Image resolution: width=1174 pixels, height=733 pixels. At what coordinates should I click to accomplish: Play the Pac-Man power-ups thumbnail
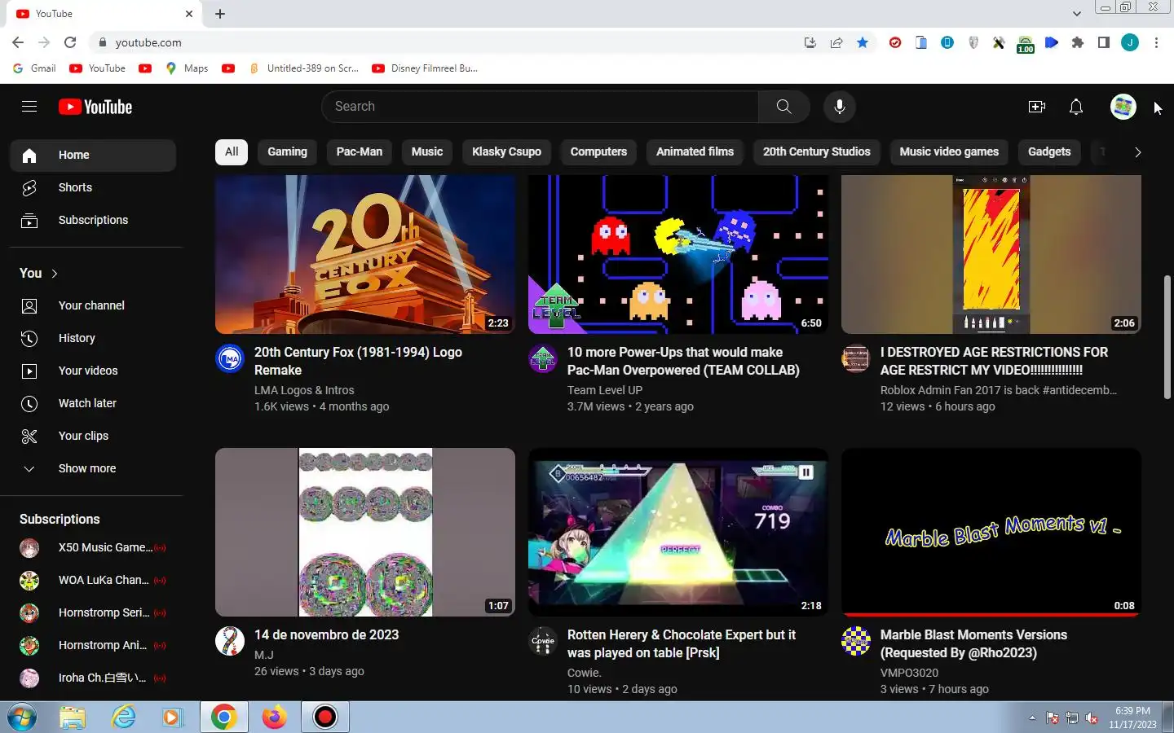coord(678,255)
